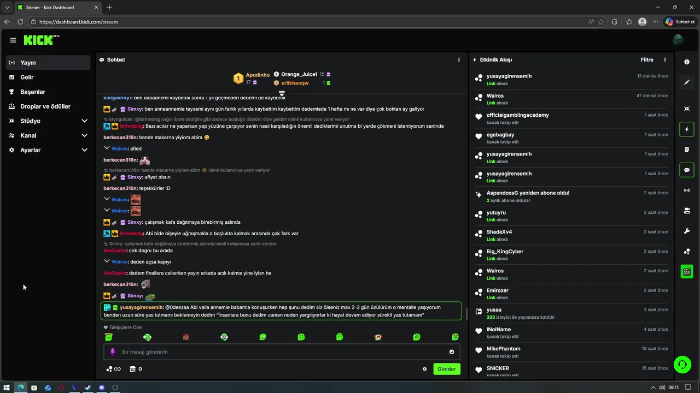The image size is (700, 393).
Task: Open the user profile avatar in the top right
Action: click(x=678, y=40)
